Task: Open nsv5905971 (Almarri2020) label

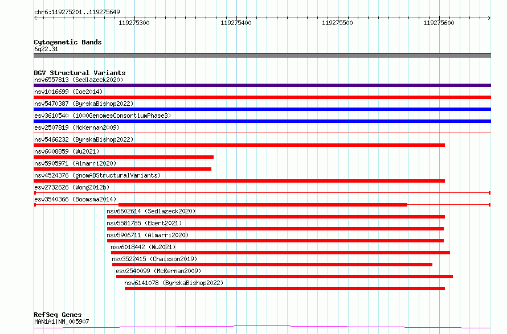Action: (x=75, y=163)
